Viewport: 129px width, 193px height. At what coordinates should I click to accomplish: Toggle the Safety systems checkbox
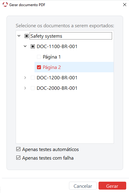coord(26,36)
